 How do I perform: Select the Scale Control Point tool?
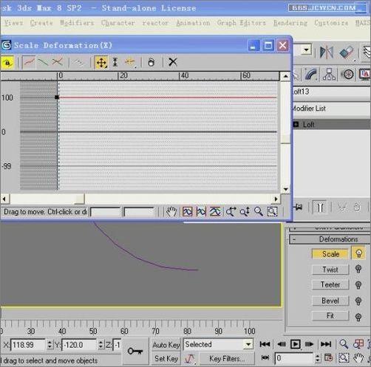[x=115, y=62]
